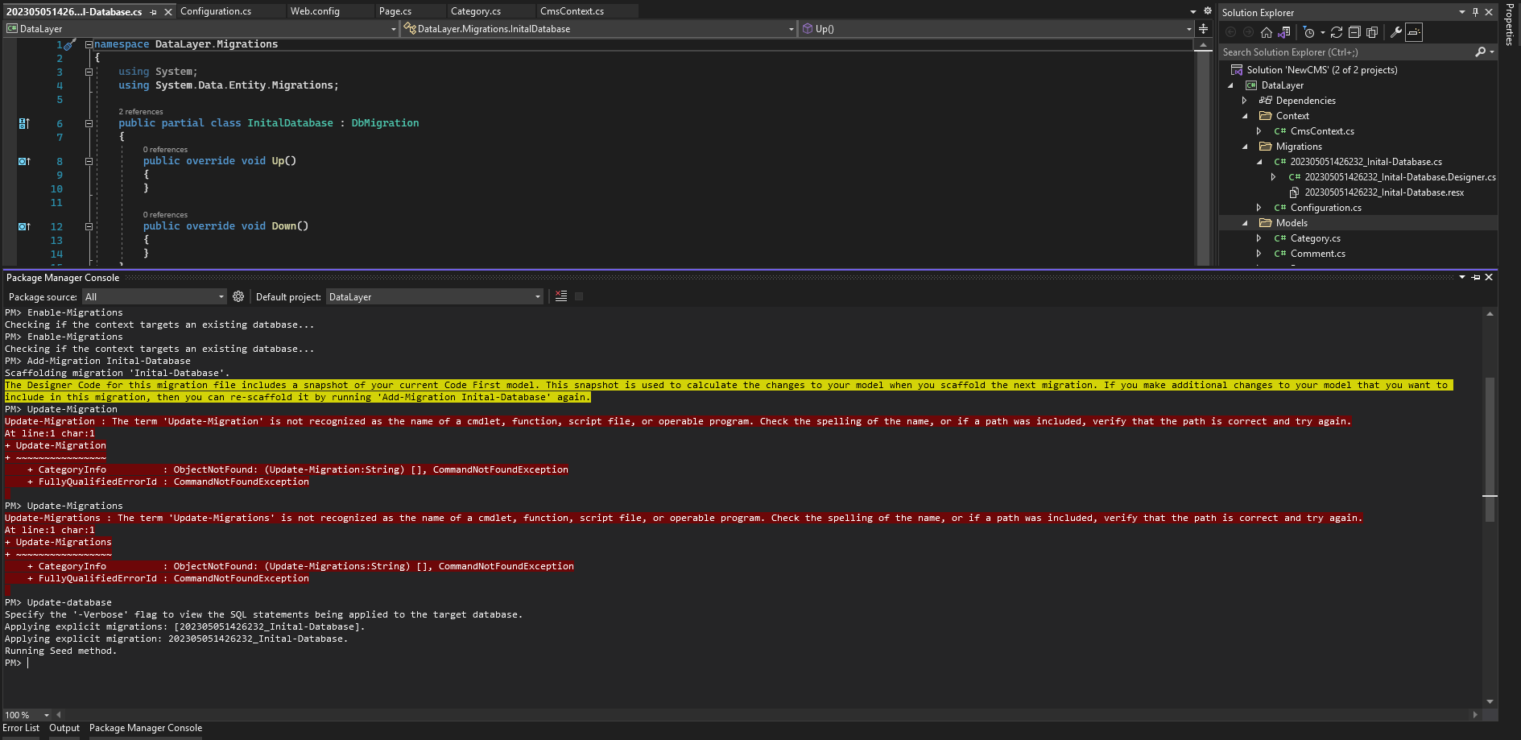Open Properties with the wrench icon
Viewport: 1521px width, 740px height.
point(1396,32)
